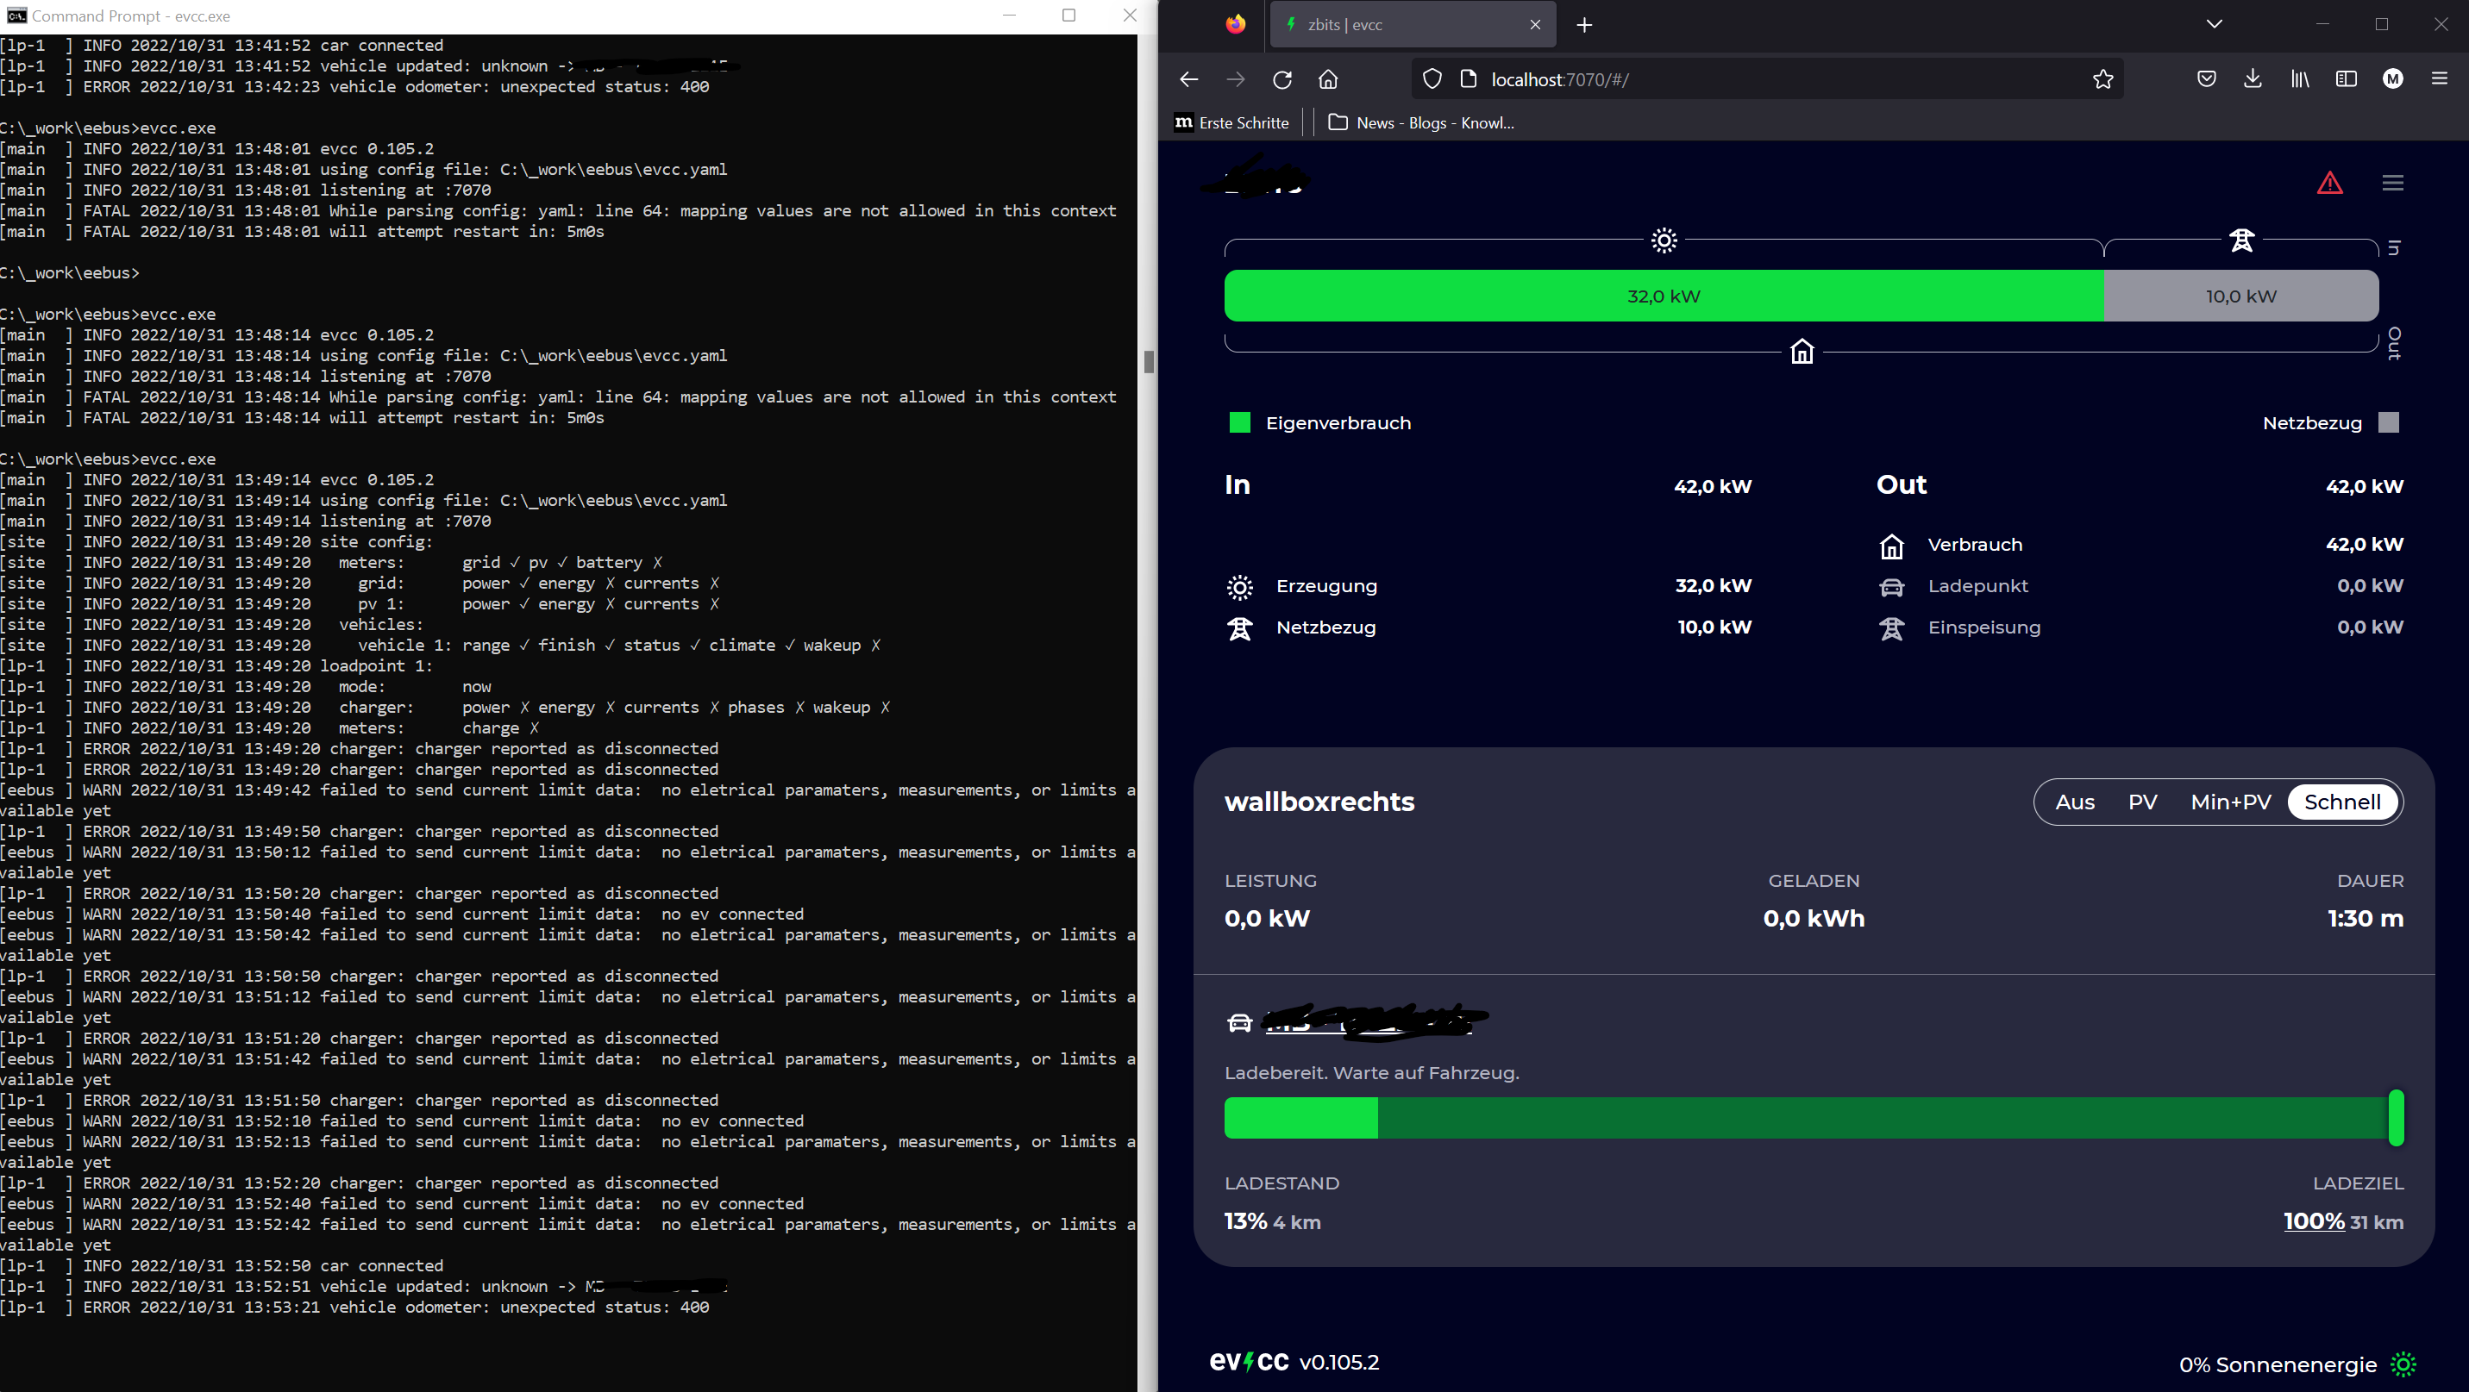Click inside the browser address bar
The image size is (2469, 1392).
click(1726, 78)
